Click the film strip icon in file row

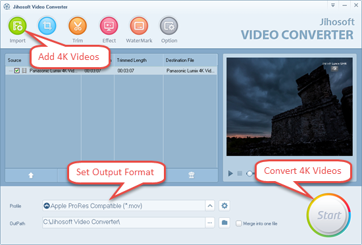tap(24, 70)
